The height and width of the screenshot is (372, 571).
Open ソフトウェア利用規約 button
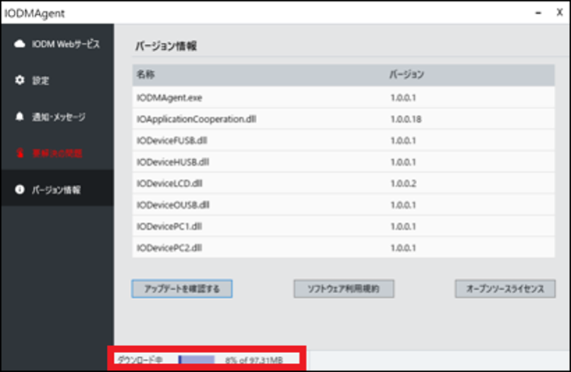click(x=344, y=289)
